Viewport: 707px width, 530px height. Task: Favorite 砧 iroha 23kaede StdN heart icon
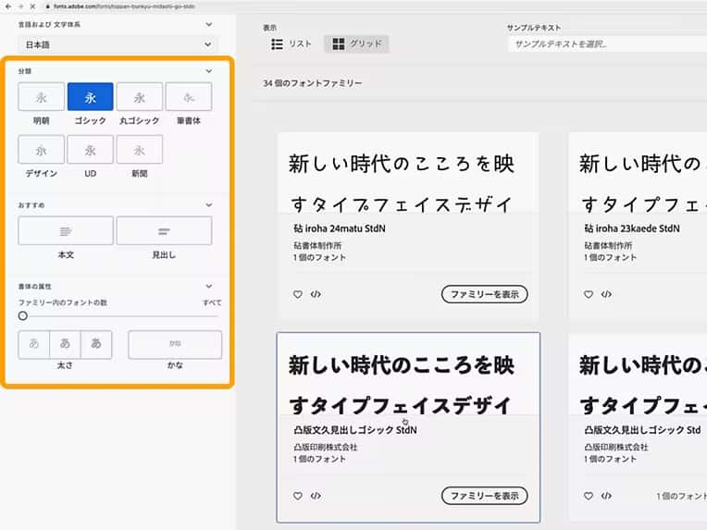pos(589,294)
